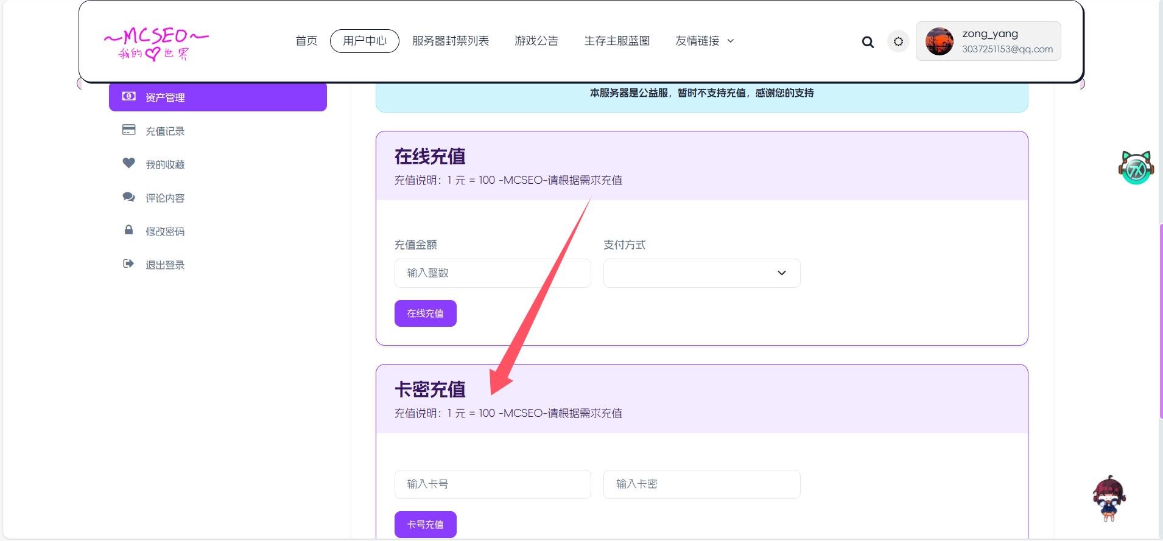Image resolution: width=1163 pixels, height=541 pixels.
Task: Click the 我的收藏 heart icon
Action: pyautogui.click(x=128, y=163)
